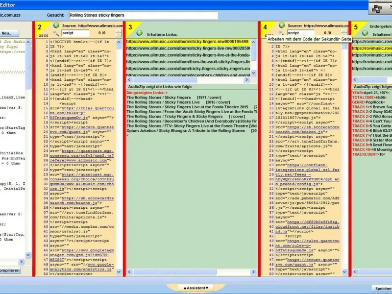This screenshot has width=392, height=294.
Task: Open globe icon in panel 5 Endergebnis
Action: (365, 33)
